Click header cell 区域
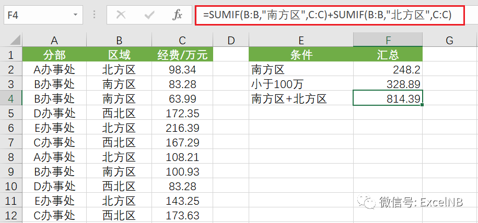This screenshot has height=223, width=478. pyautogui.click(x=119, y=55)
